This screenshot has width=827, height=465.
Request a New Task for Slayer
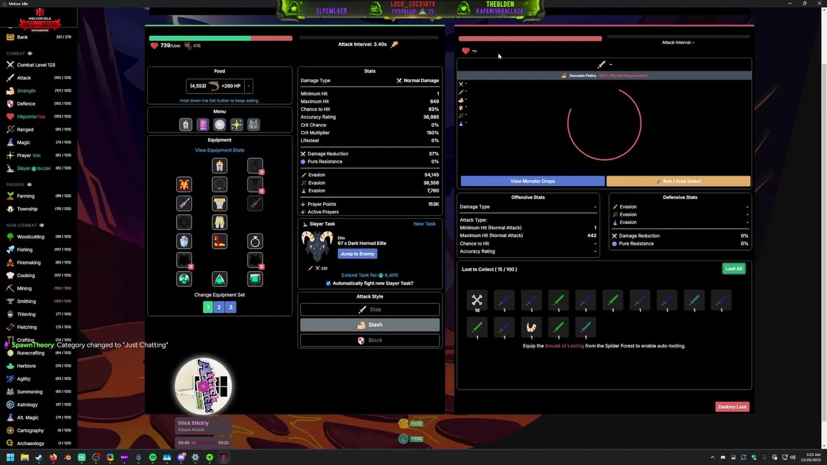424,224
